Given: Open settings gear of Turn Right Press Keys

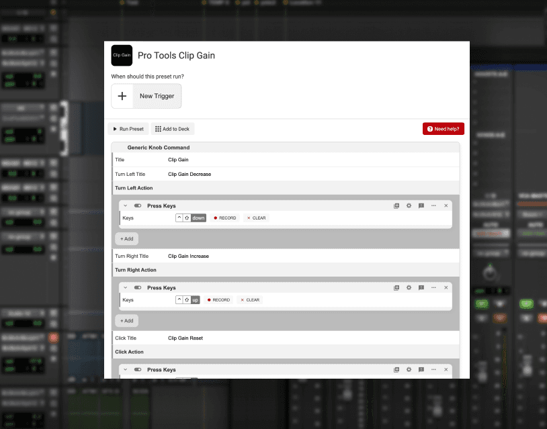Looking at the screenshot, I should point(409,287).
